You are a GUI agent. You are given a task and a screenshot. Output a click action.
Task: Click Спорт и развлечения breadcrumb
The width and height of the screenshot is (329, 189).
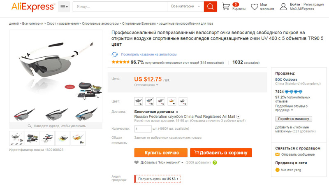click(63, 23)
